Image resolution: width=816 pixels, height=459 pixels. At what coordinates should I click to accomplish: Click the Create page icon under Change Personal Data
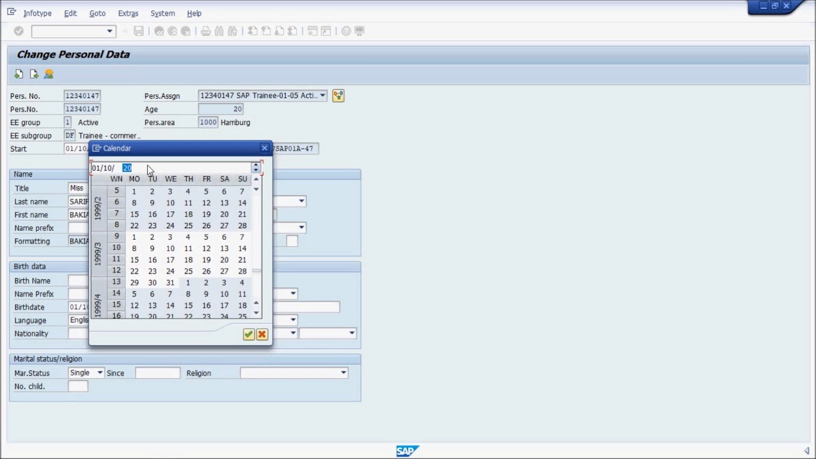pos(18,75)
